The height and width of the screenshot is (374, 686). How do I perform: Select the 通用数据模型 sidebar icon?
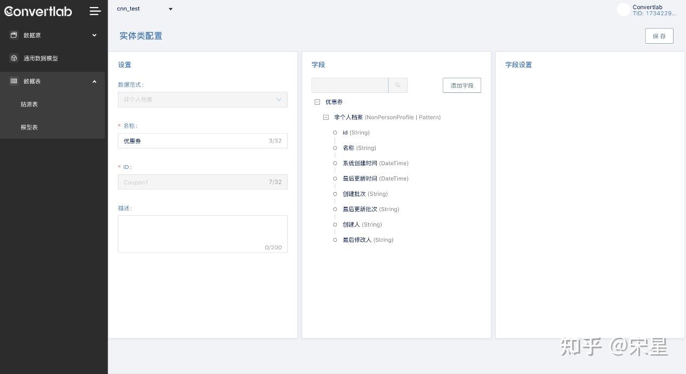click(14, 58)
